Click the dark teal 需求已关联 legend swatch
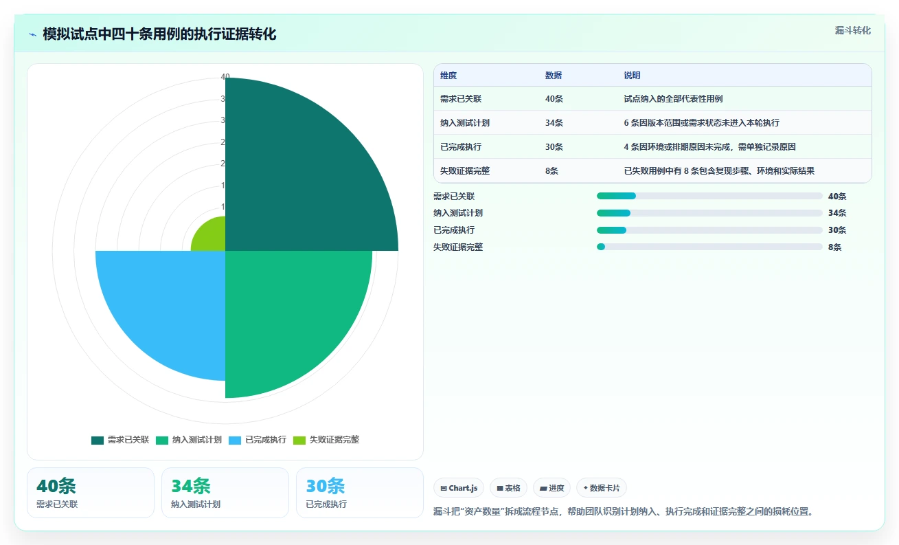 tap(98, 440)
